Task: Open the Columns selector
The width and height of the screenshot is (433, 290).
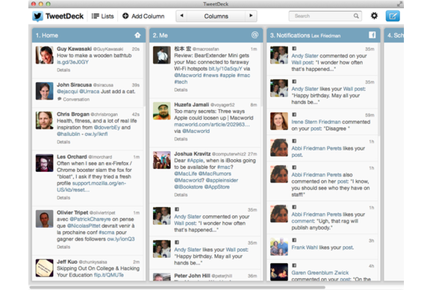Action: [216, 16]
